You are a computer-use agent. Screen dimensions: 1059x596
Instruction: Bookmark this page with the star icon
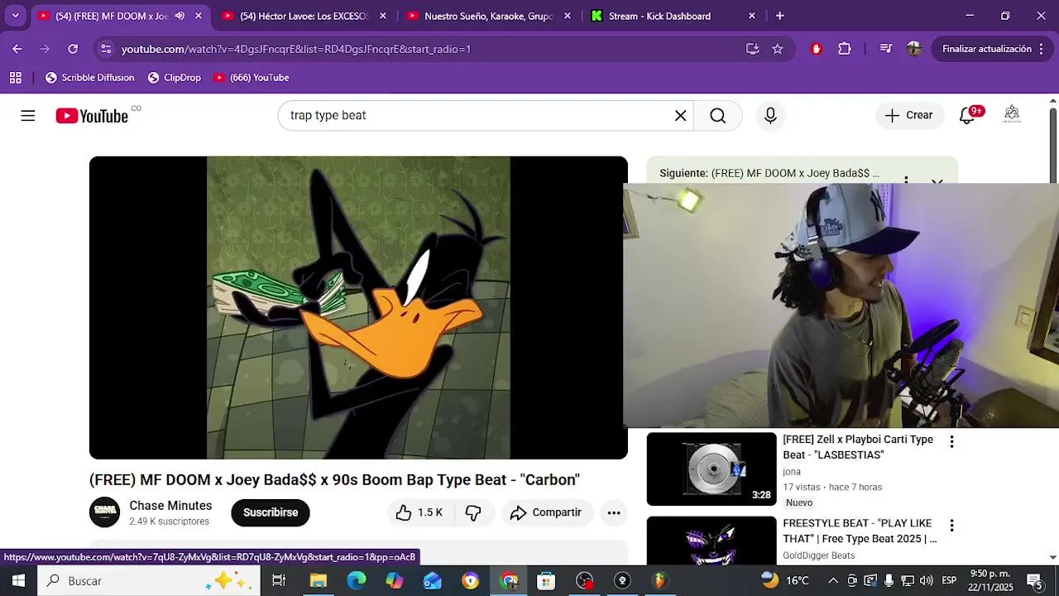coord(778,49)
